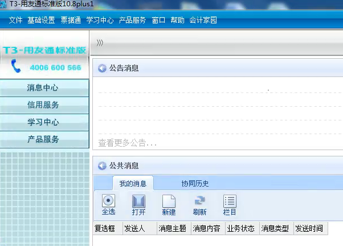Click the 业务状态 column header

[x=242, y=228]
